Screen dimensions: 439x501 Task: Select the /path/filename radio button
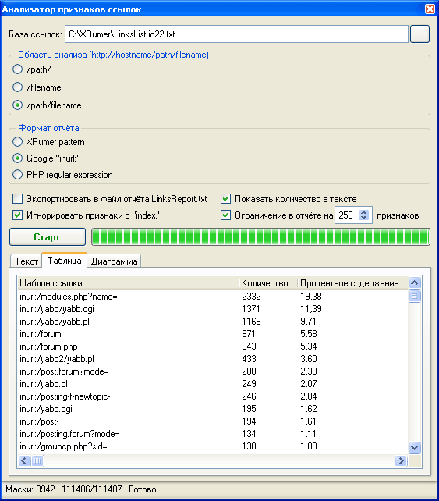[x=18, y=105]
